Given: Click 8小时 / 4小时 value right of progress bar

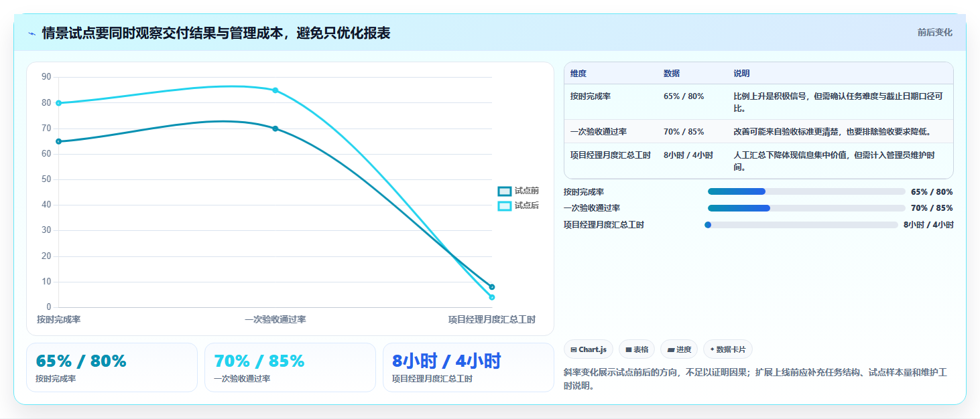Looking at the screenshot, I should coord(928,225).
